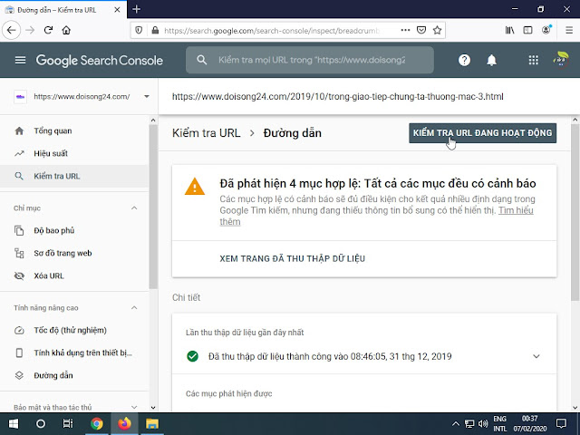Reload the page with the refresh icon
The height and width of the screenshot is (435, 580).
[48, 30]
